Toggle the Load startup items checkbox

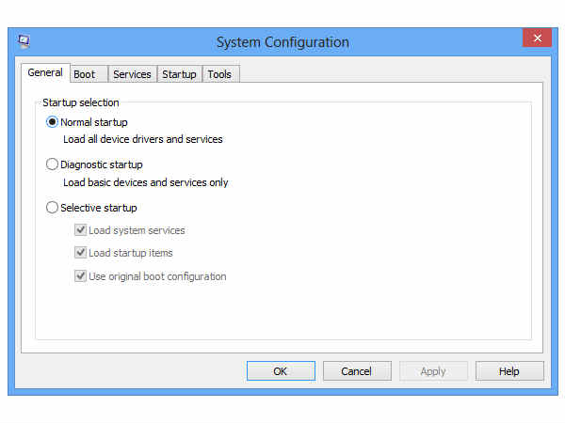[80, 253]
